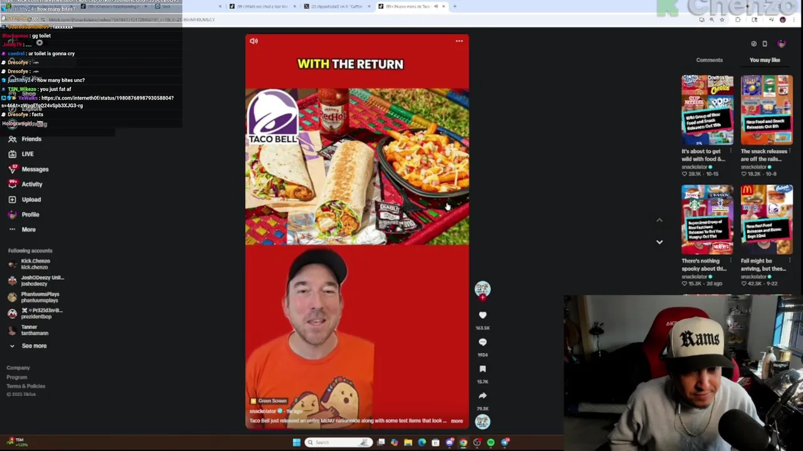
Task: Switch to the You may like tab
Action: pos(765,60)
